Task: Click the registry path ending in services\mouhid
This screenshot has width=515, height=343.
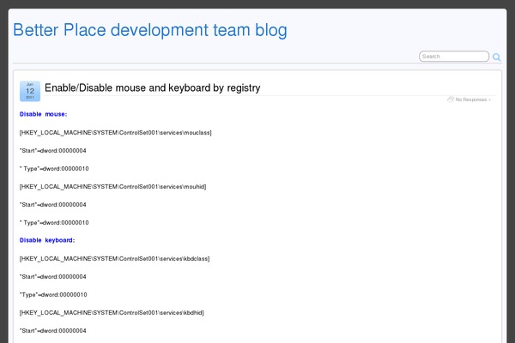Action: click(x=112, y=187)
